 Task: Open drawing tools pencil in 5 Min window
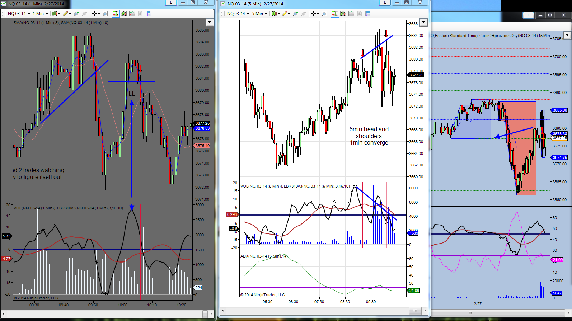point(285,14)
